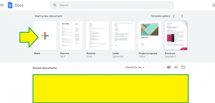Image resolution: width=215 pixels, height=103 pixels.
Task: Click the Docs logo icon
Action: (x=10, y=5)
